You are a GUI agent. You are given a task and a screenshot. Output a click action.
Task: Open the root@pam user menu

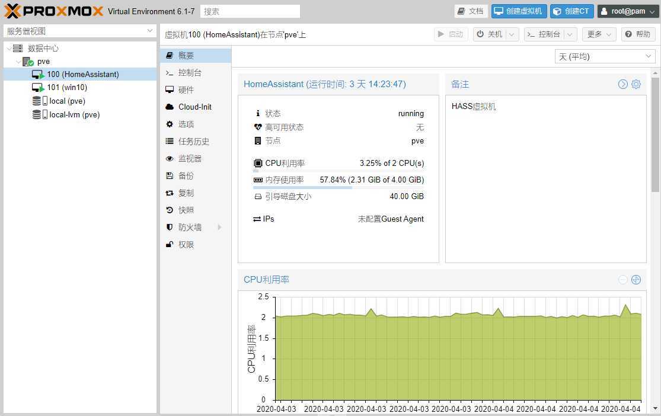click(628, 11)
